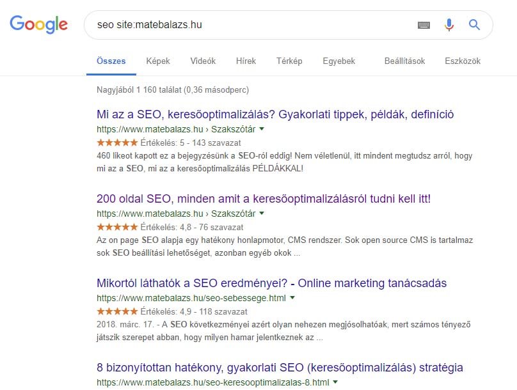Open the dropdown arrow beside the seo-sebessege.html URL

(x=292, y=297)
